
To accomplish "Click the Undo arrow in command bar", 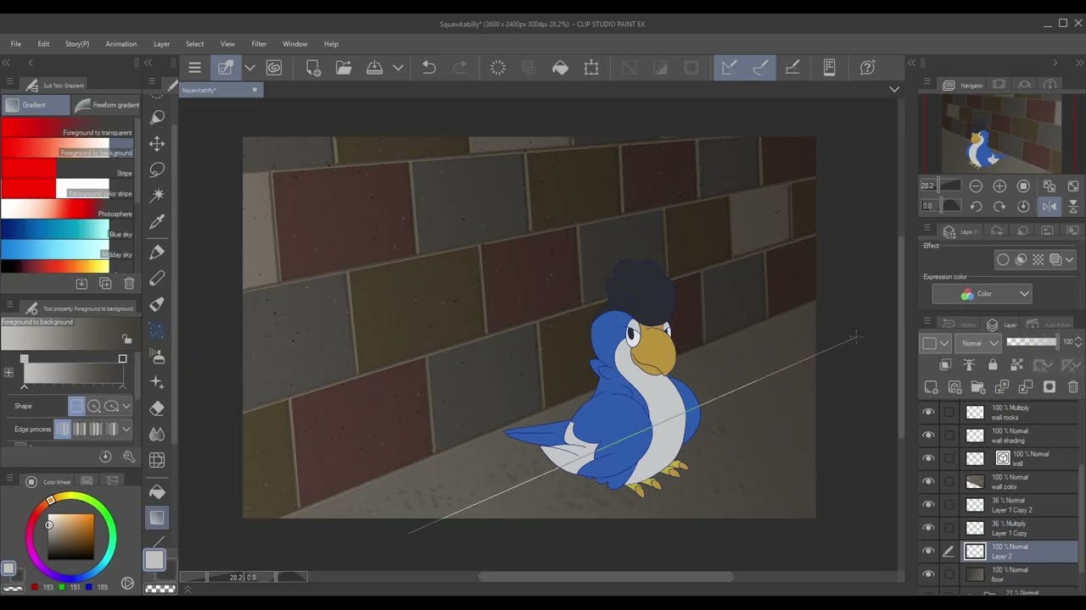I will click(429, 68).
